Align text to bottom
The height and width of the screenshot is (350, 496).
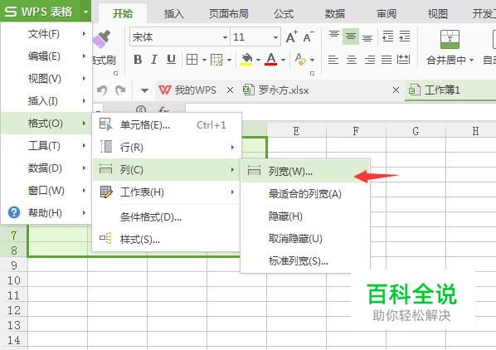pos(367,38)
